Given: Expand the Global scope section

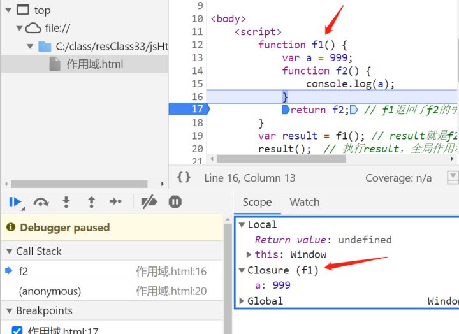Looking at the screenshot, I should pos(242,301).
